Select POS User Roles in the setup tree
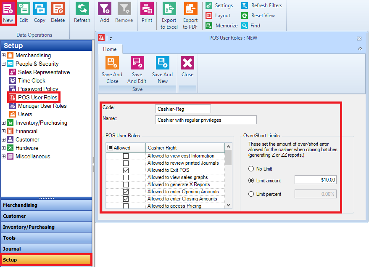 pyautogui.click(x=37, y=97)
